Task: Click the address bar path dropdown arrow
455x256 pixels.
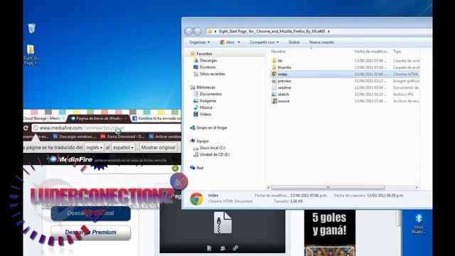Action: [x=328, y=31]
